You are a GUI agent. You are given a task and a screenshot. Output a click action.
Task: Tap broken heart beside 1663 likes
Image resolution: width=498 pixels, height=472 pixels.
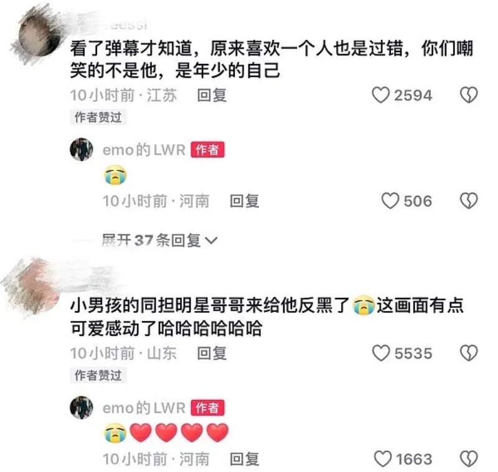coord(469,459)
